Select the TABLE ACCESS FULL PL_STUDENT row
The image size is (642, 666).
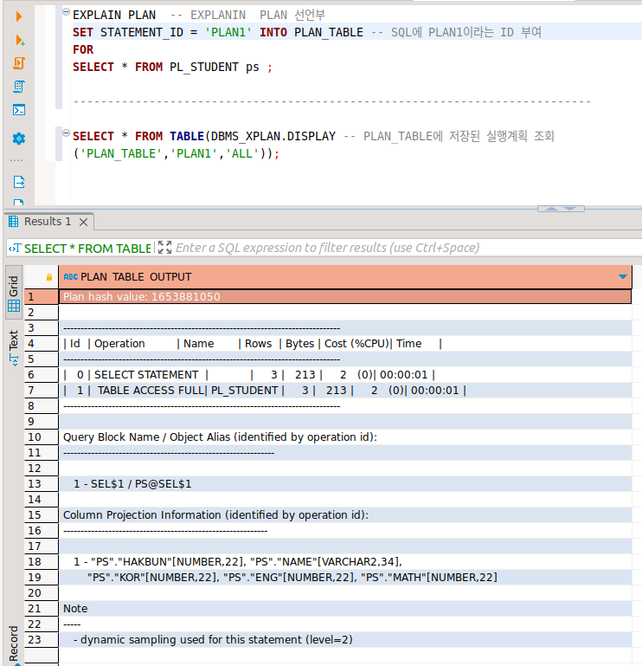coord(345,391)
